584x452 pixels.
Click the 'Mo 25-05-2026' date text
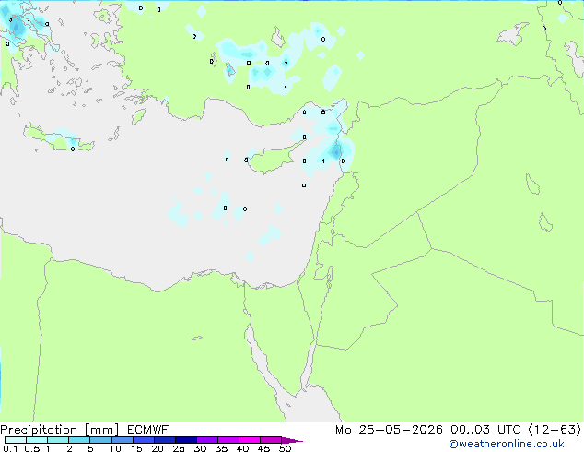389,430
